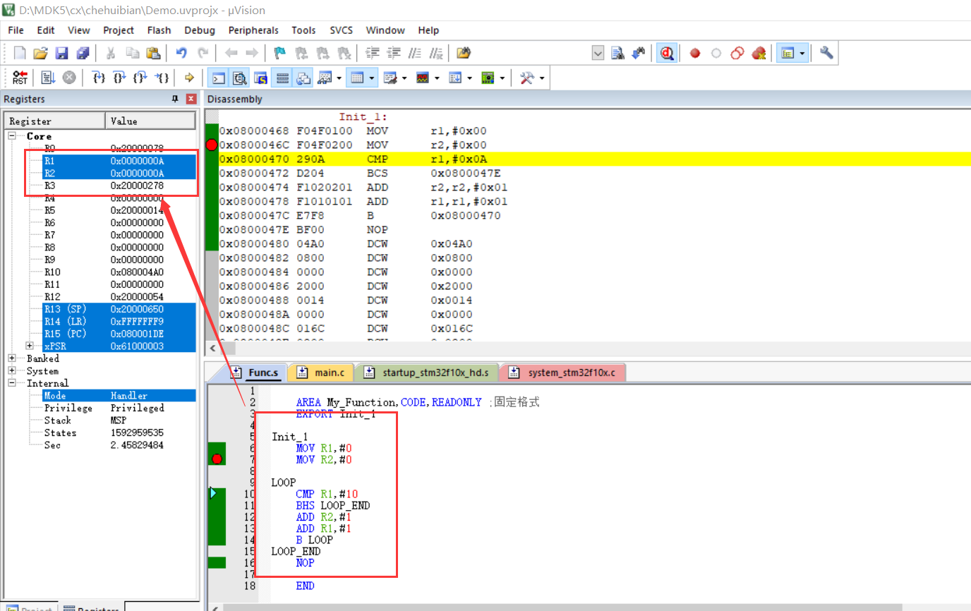Click the B LOOP source line
The image size is (971, 611).
(x=314, y=540)
